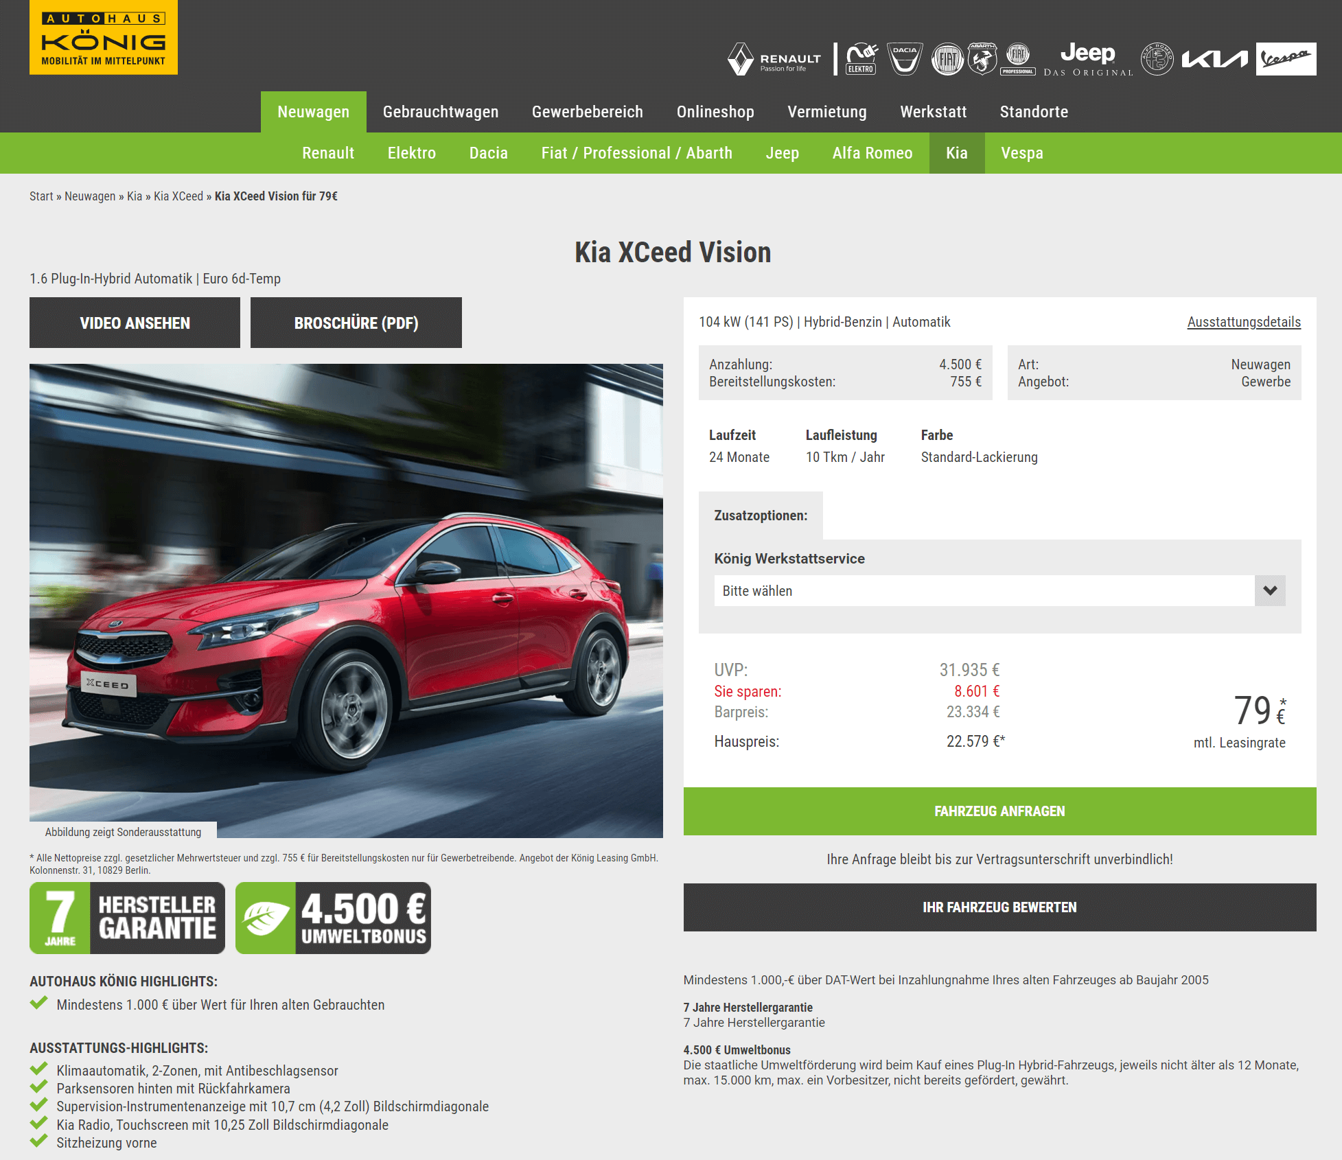
Task: Select Dacia in the green submenu
Action: (x=489, y=153)
